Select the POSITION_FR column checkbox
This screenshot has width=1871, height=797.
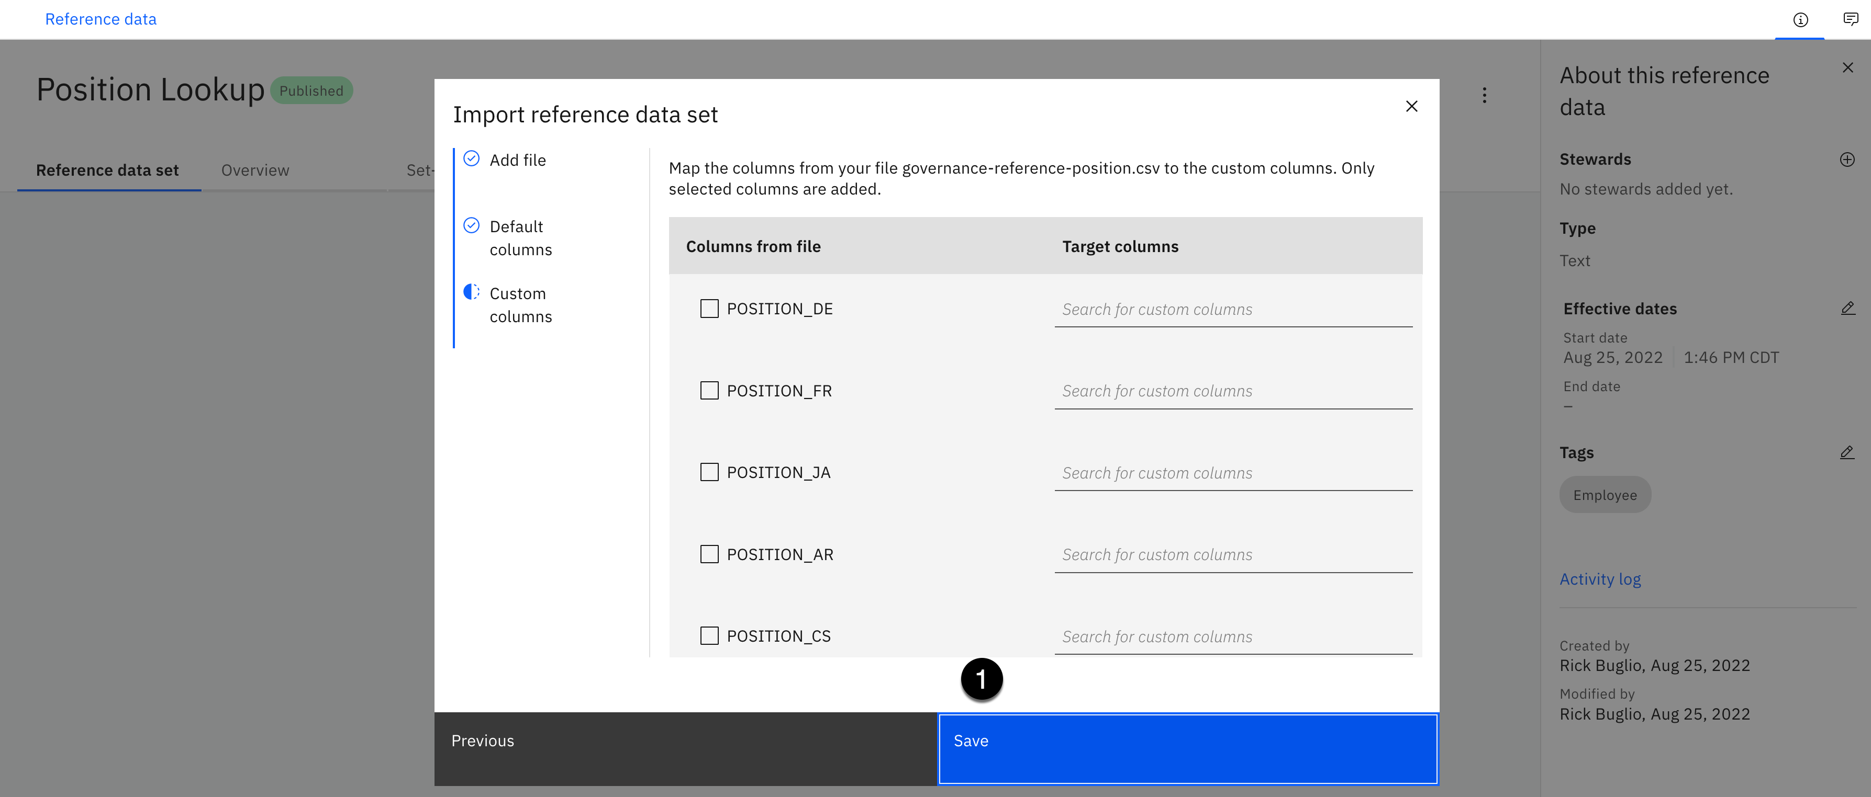(x=709, y=391)
